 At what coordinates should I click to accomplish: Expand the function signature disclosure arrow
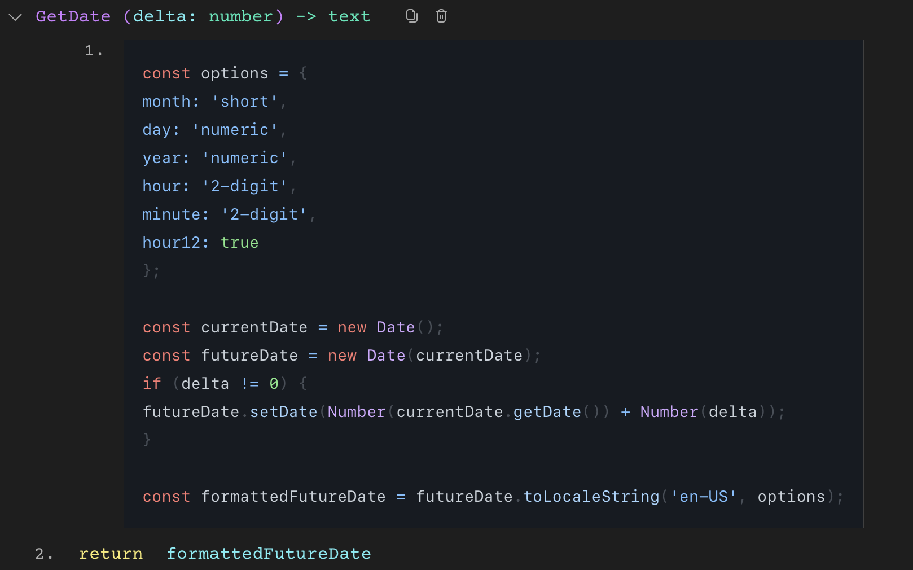pos(15,17)
